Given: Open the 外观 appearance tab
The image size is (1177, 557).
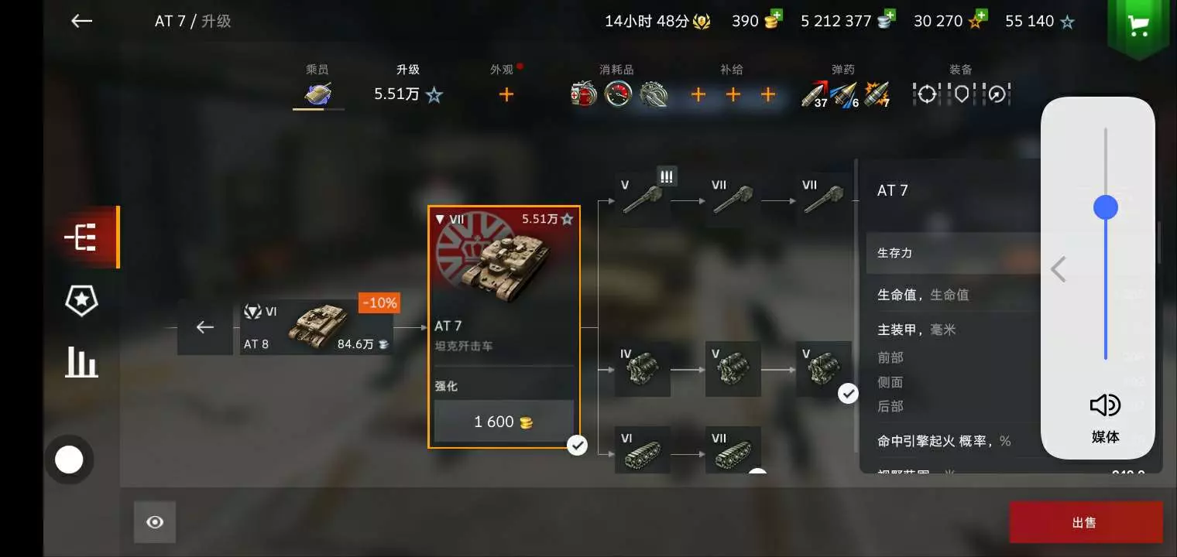Looking at the screenshot, I should point(506,85).
